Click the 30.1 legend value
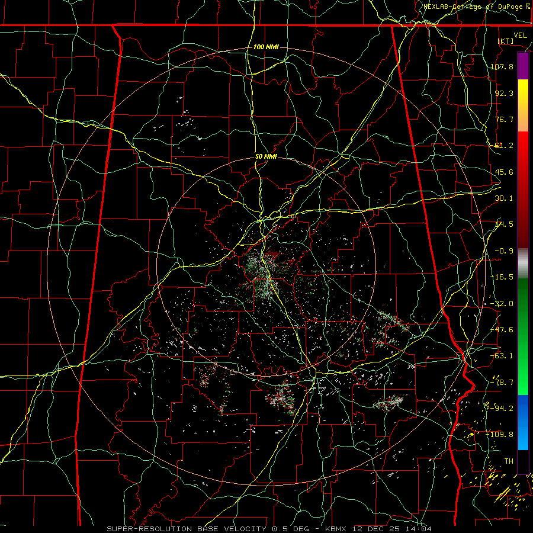This screenshot has width=533, height=533. 504,198
